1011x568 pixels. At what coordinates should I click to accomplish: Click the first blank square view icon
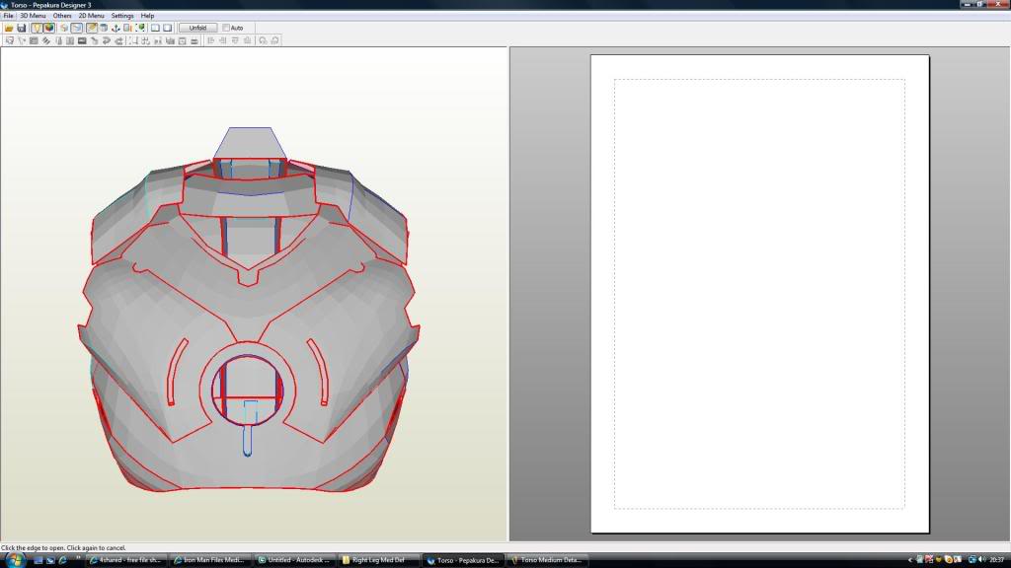(x=155, y=28)
